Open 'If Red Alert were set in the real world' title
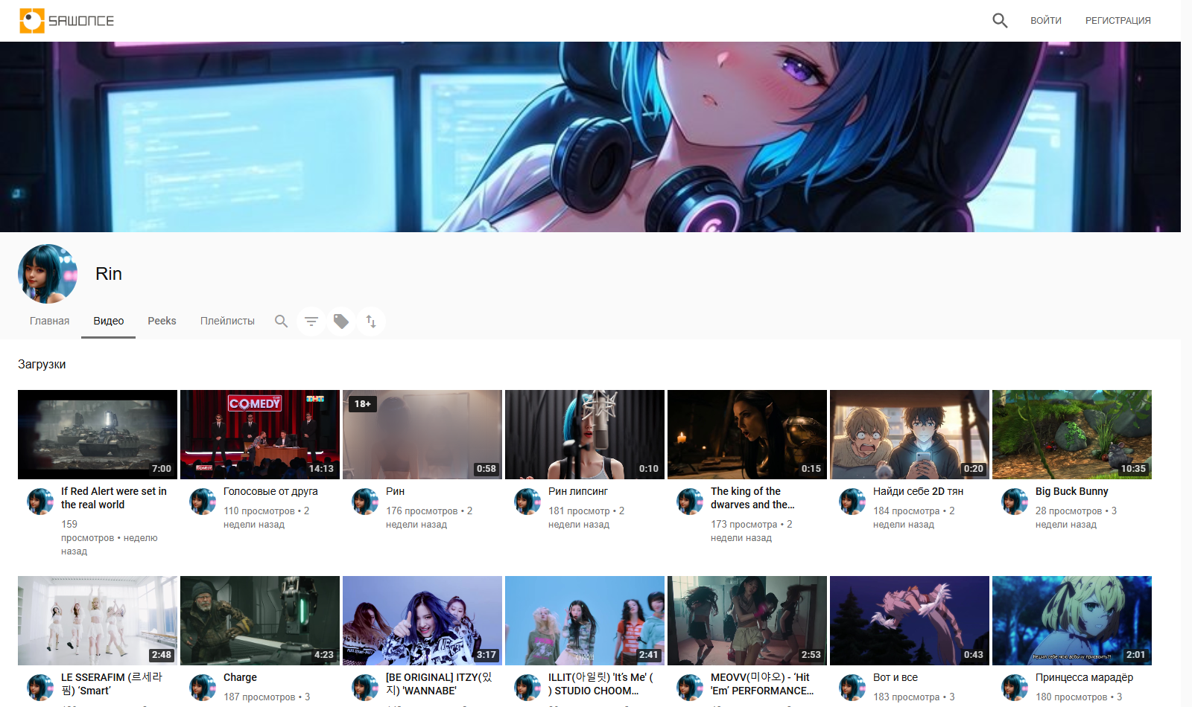 click(x=114, y=498)
